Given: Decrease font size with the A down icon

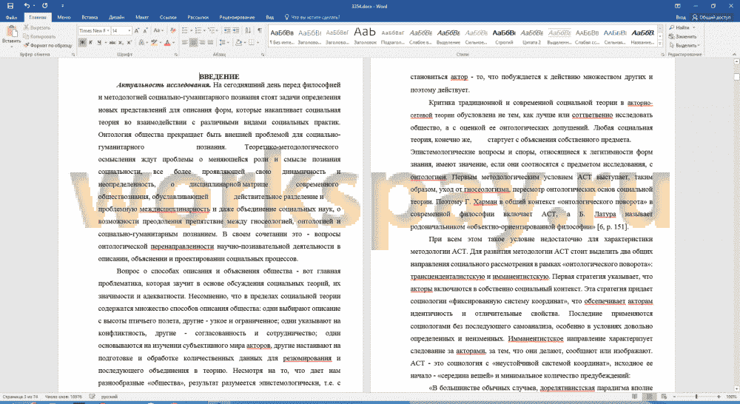Looking at the screenshot, I should coord(145,30).
